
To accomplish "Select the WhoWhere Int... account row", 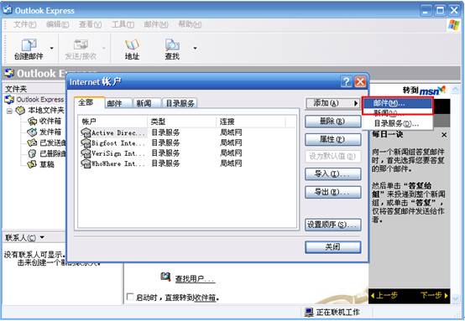I will tap(187, 163).
